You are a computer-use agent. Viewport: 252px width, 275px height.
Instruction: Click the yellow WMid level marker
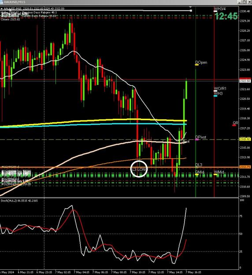click(215, 175)
